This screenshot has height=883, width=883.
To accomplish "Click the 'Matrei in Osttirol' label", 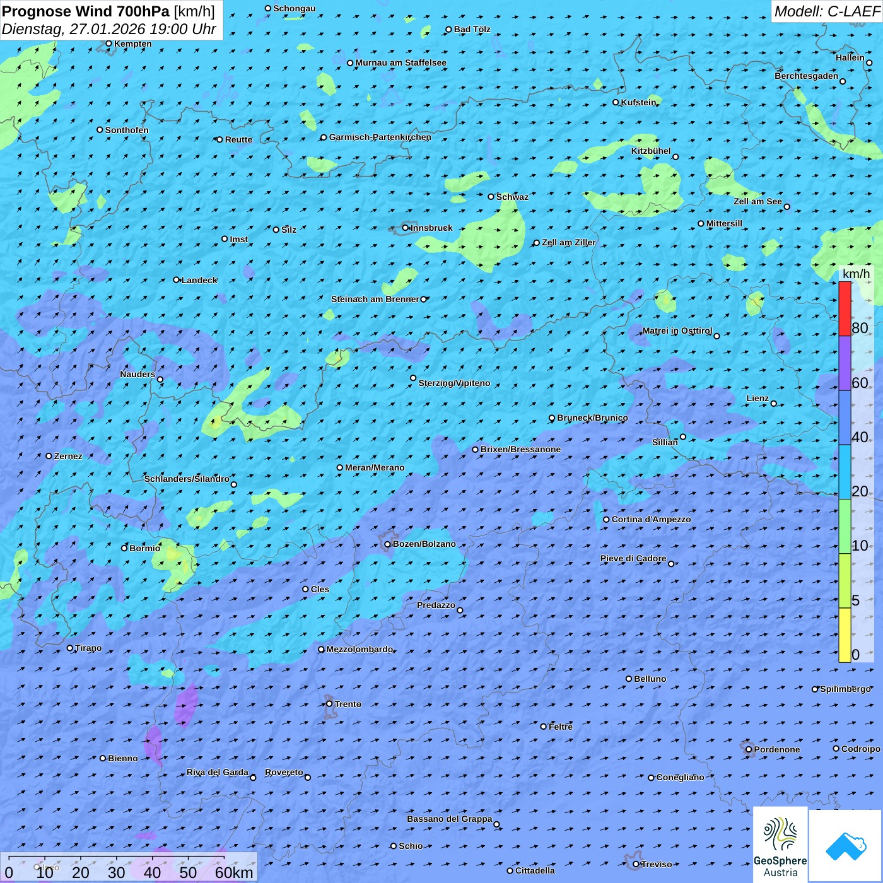I will click(x=677, y=330).
